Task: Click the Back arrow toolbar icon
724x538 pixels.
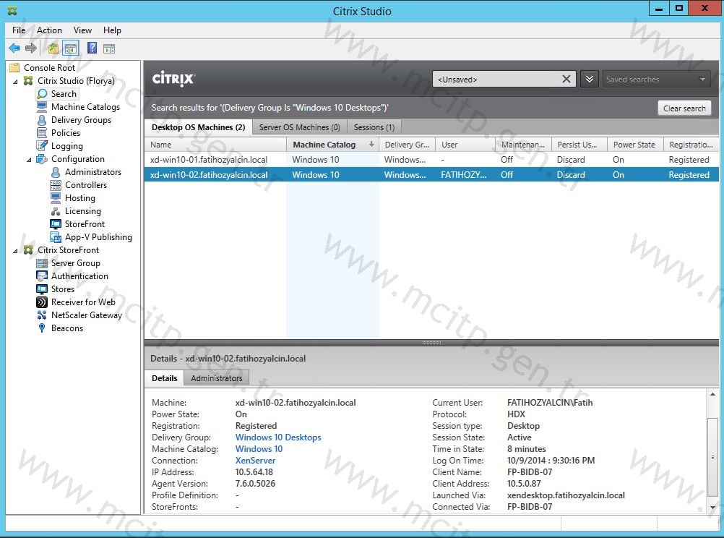Action: (14, 48)
